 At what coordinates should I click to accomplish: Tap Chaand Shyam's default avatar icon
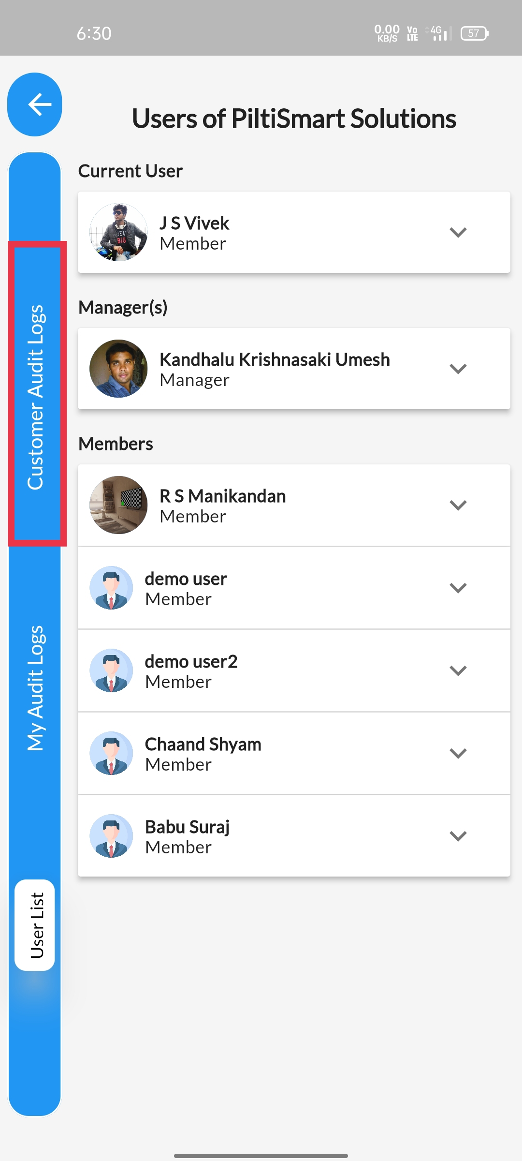111,753
